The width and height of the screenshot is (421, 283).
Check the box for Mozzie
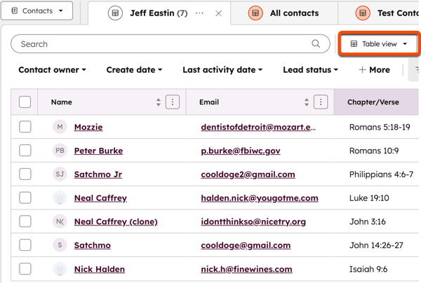[25, 127]
